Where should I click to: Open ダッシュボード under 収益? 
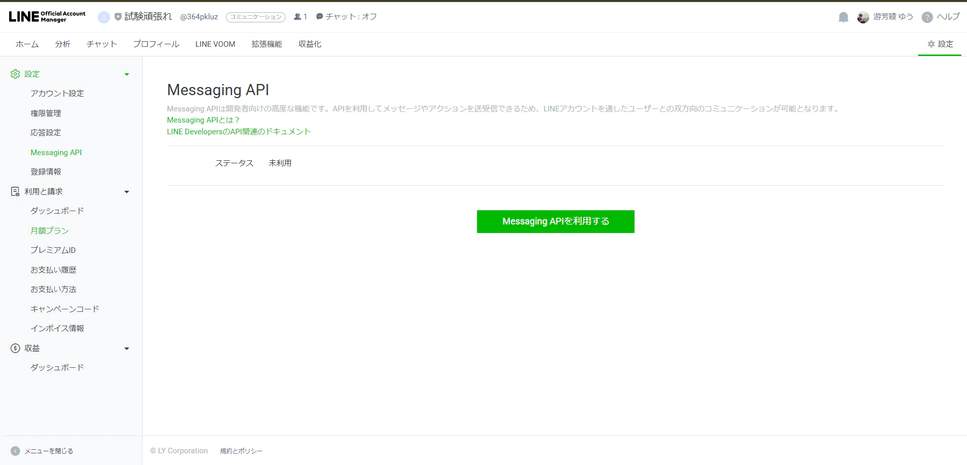pos(57,368)
